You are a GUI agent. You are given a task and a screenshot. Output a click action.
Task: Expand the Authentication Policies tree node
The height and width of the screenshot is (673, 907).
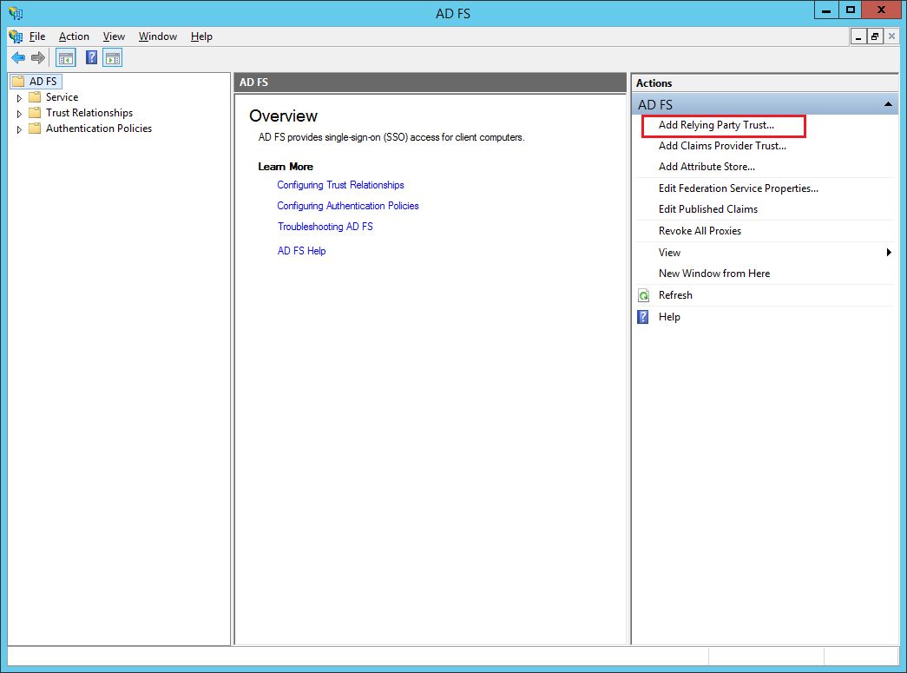(x=19, y=129)
